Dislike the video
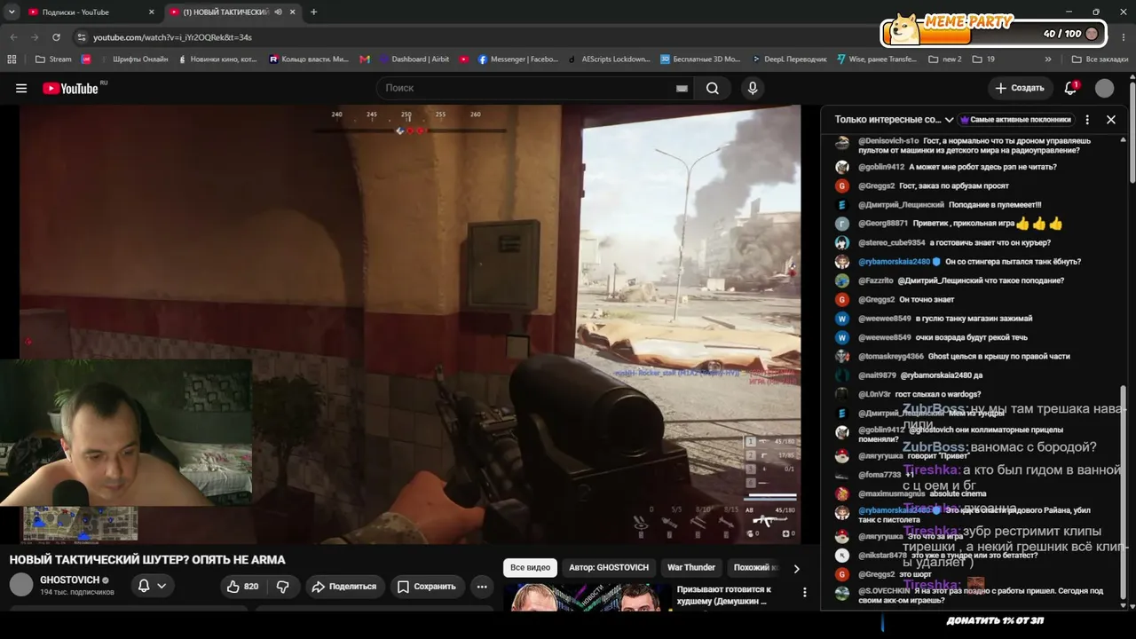This screenshot has width=1136, height=639. (x=283, y=586)
